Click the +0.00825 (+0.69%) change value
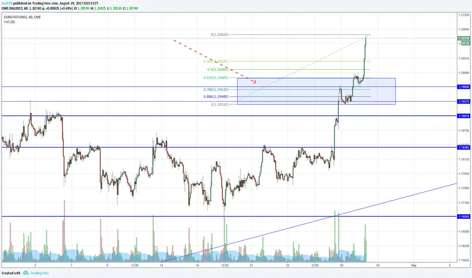 [59, 9]
